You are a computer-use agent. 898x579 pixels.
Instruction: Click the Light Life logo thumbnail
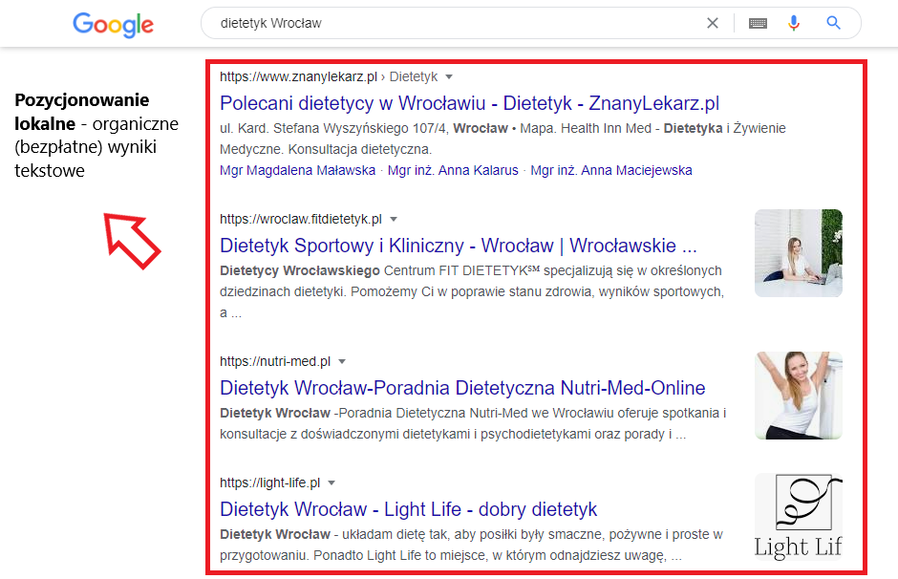click(x=799, y=517)
